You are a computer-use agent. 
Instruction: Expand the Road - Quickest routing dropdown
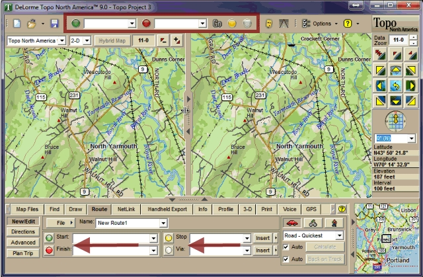(x=339, y=235)
